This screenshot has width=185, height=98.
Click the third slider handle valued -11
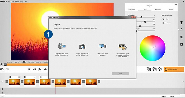(x=140, y=26)
